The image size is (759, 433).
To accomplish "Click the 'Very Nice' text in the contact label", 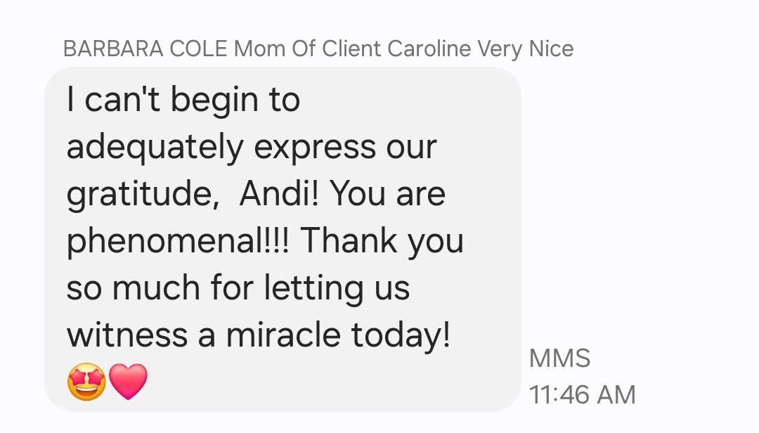I will [526, 50].
